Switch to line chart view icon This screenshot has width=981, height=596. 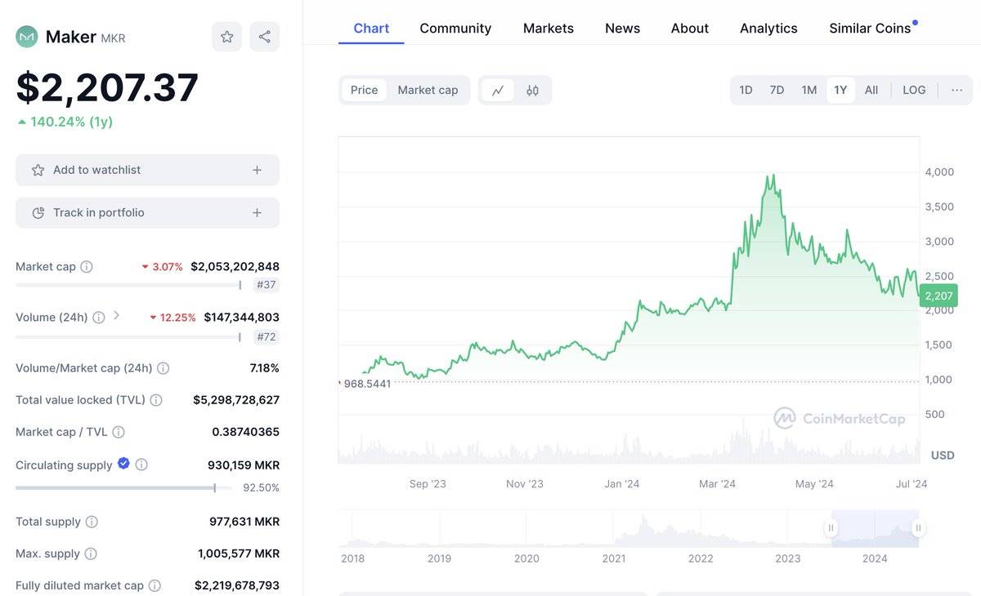498,91
